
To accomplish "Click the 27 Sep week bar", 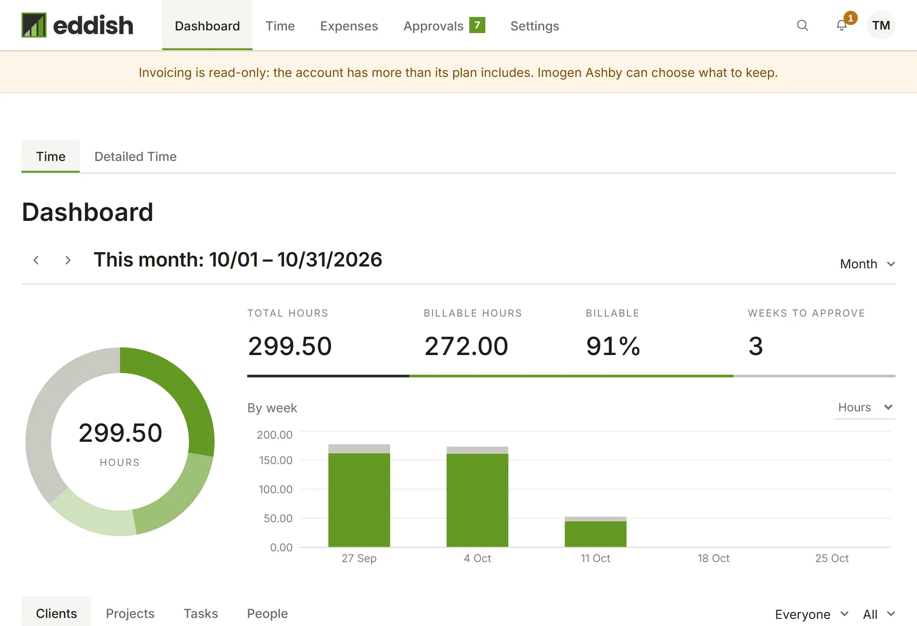I will (359, 495).
